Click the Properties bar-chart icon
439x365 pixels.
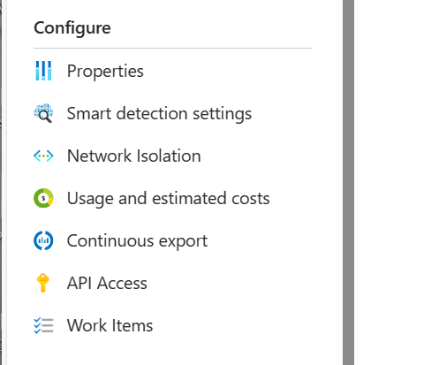(43, 71)
